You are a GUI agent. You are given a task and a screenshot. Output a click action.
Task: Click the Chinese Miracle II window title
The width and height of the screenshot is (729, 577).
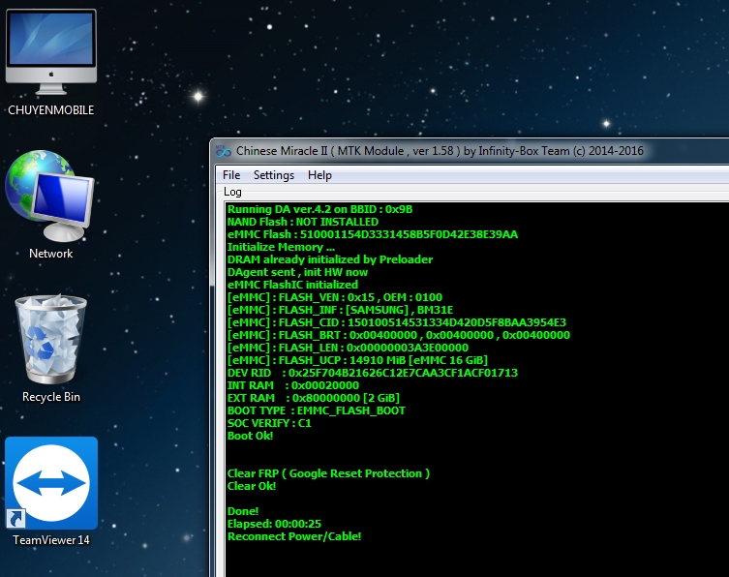(x=440, y=151)
